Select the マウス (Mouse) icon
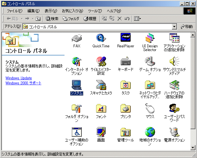This screenshot has width=197, height=158. click(150, 109)
